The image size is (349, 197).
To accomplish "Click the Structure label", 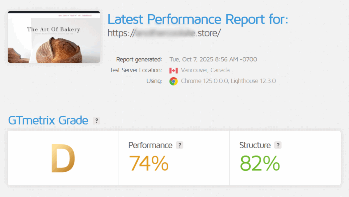I will [255, 145].
